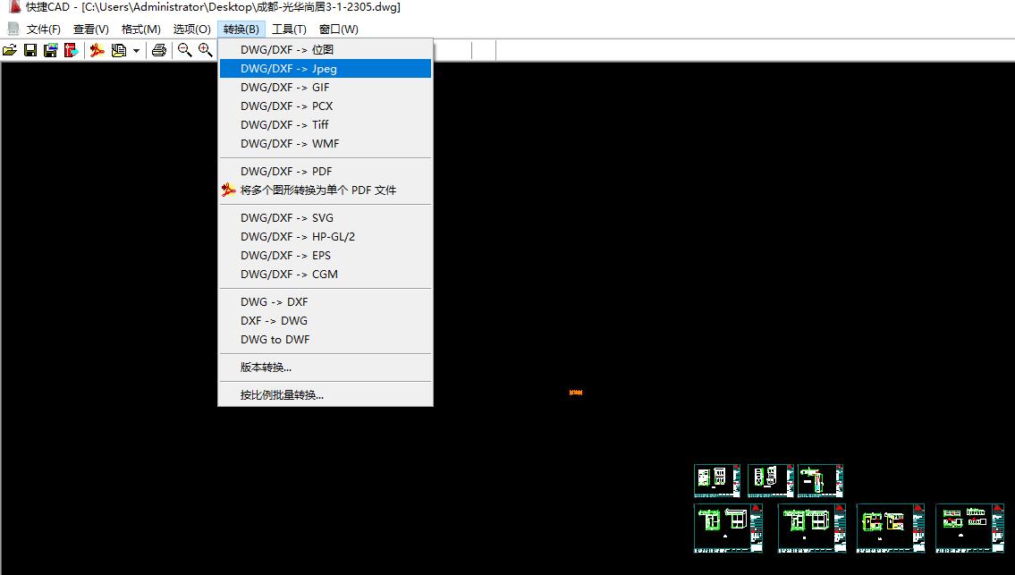The height and width of the screenshot is (575, 1015).
Task: Select 按比例批量转换... menu entry
Action: (x=282, y=394)
